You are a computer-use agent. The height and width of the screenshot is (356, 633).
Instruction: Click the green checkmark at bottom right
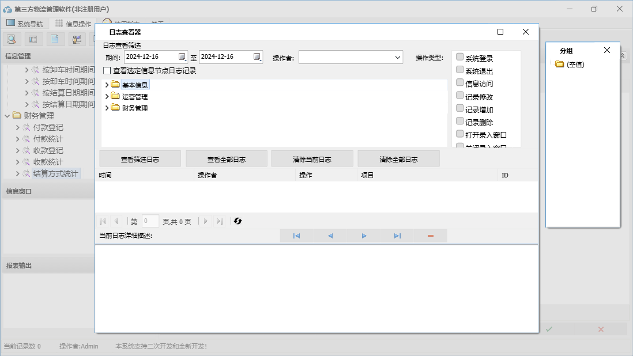point(549,329)
